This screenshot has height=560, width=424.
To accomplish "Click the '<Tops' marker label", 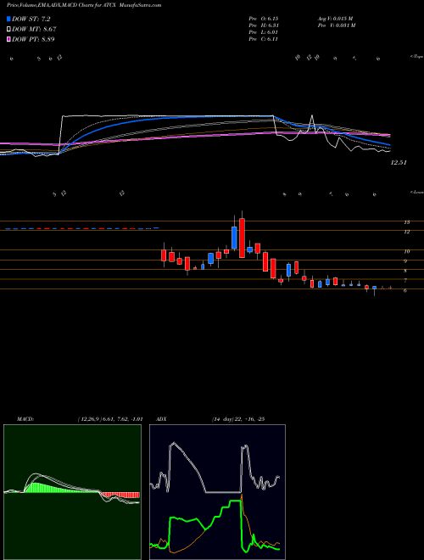I will coord(417,57).
